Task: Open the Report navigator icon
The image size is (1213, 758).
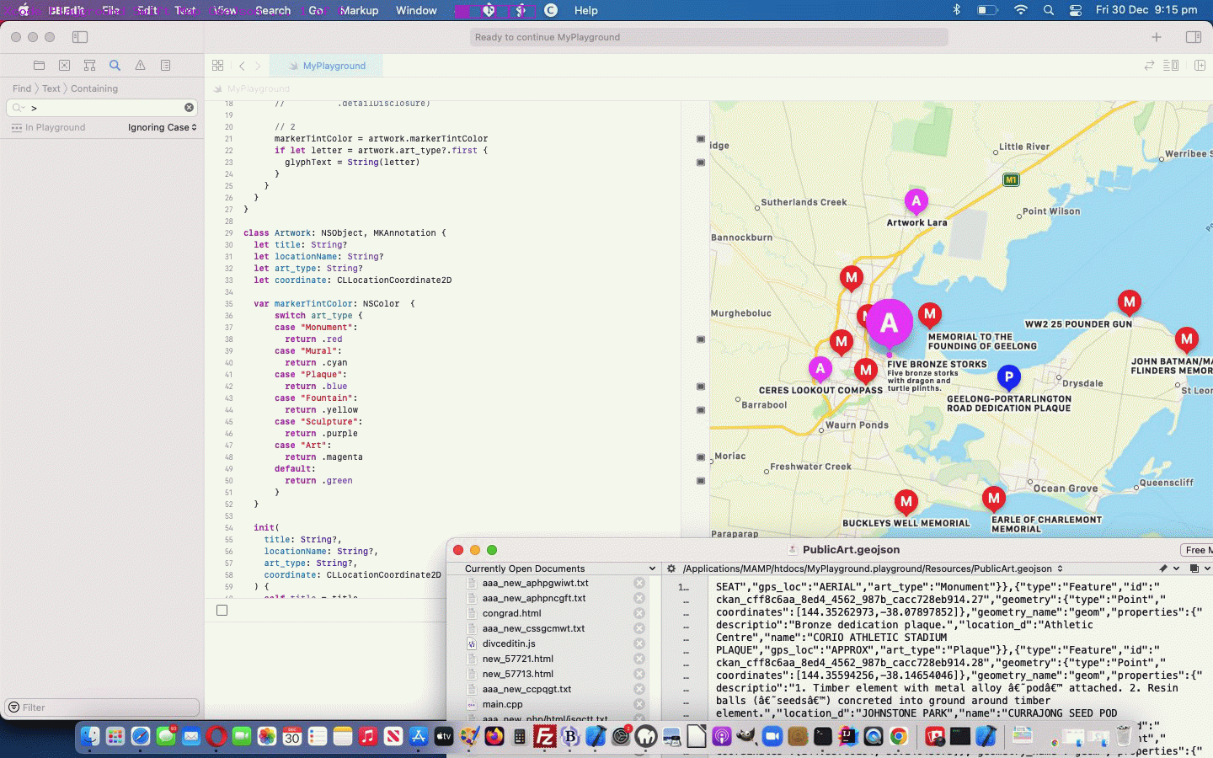Action: tap(165, 65)
